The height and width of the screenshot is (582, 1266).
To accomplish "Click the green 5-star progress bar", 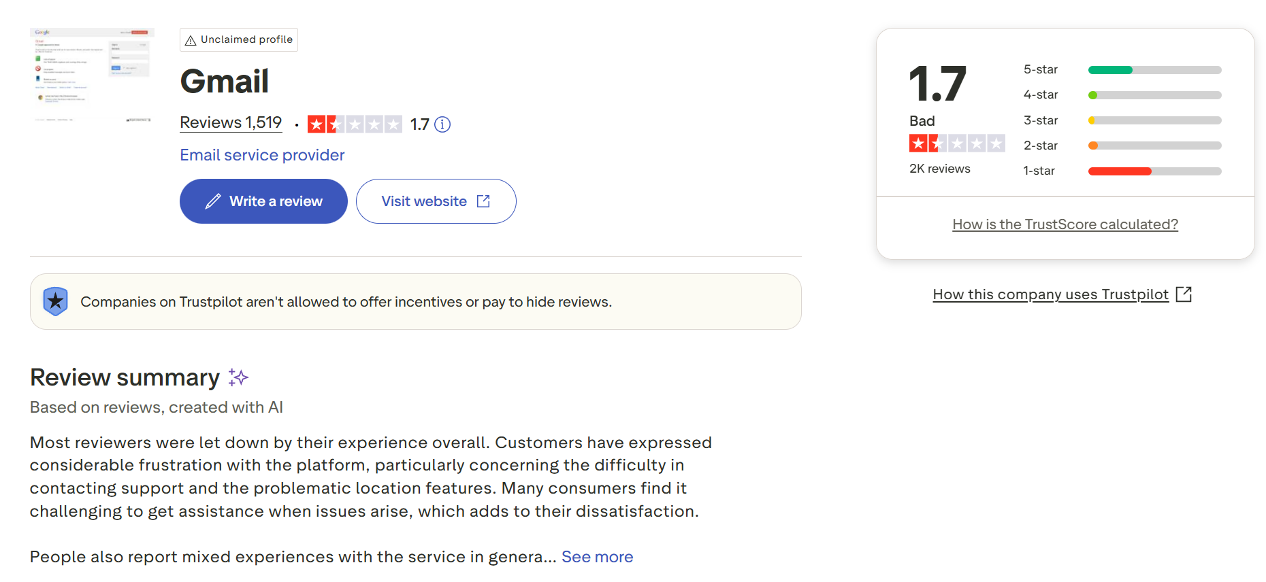I will pyautogui.click(x=1110, y=70).
